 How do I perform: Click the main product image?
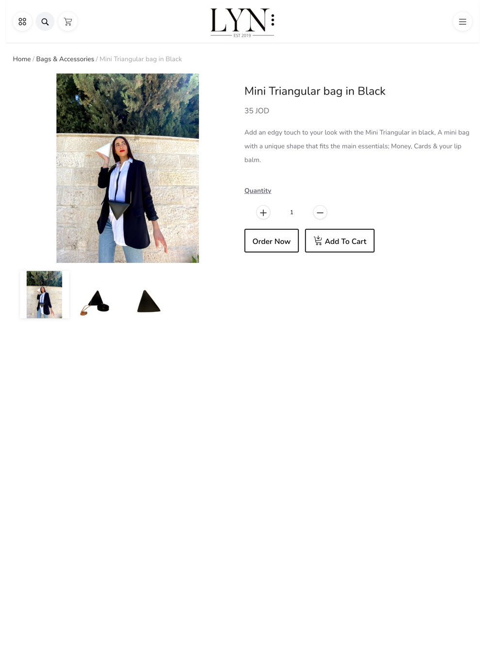(128, 168)
